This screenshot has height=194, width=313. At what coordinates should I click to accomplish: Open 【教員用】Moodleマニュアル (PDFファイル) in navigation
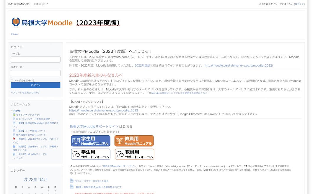[36, 141]
